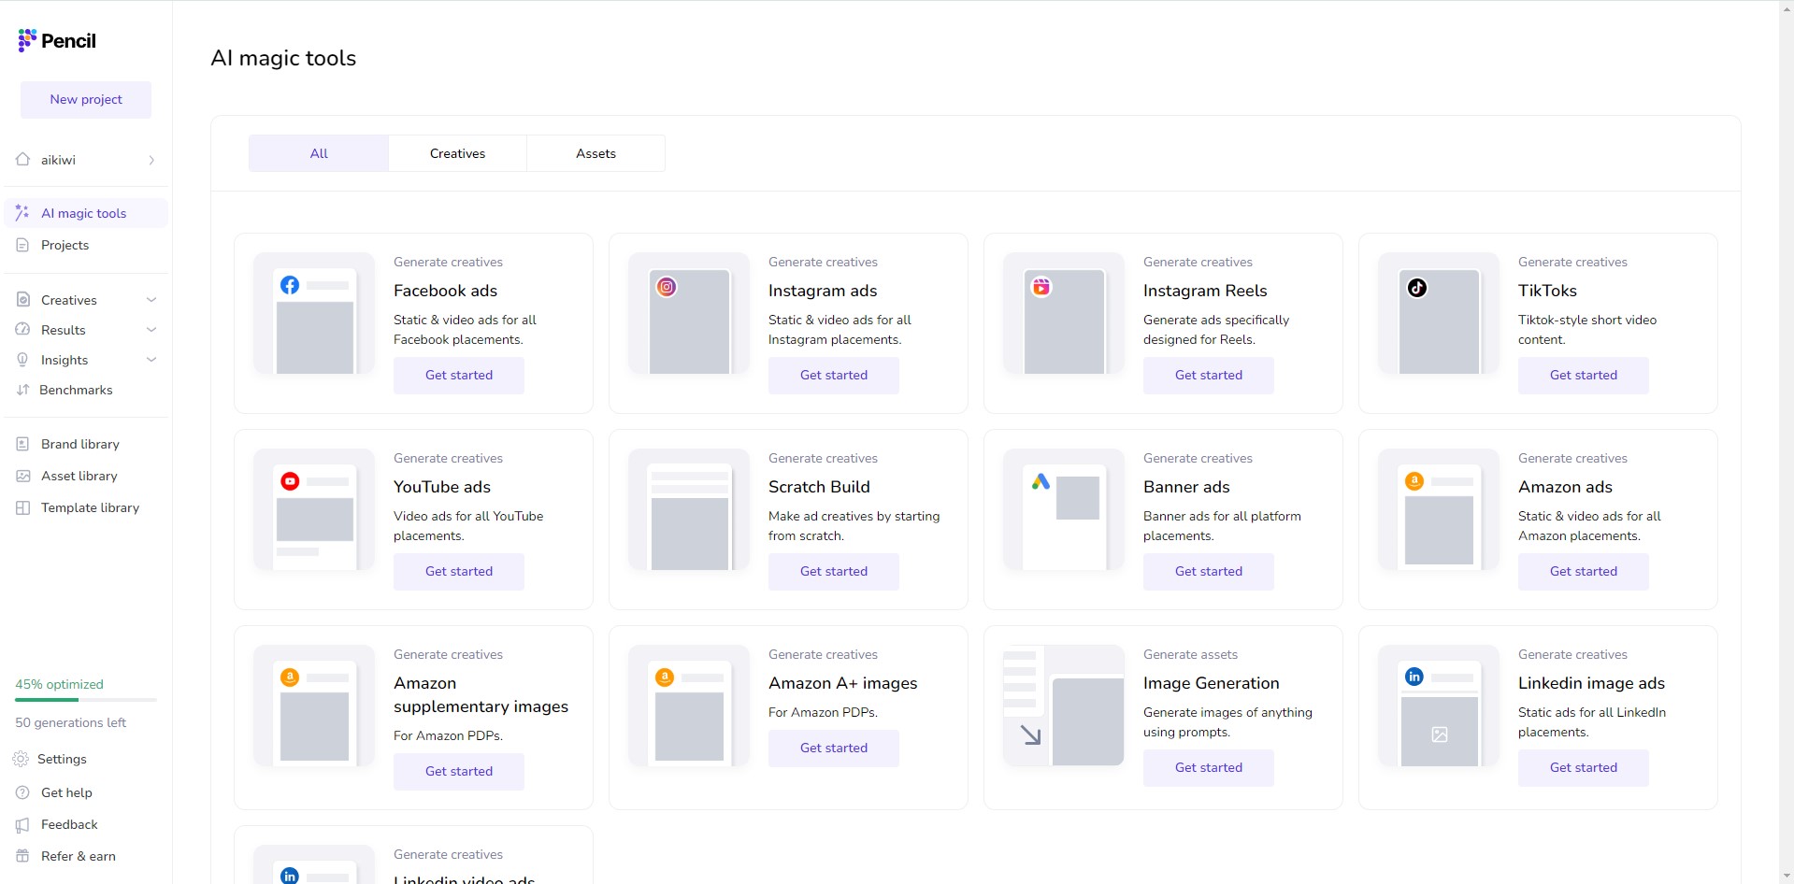Expand the Results sidebar chevron

pos(151,330)
